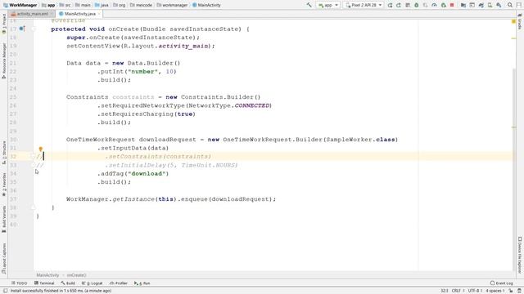Open the Layout Captures sidebar tab
524x294 pixels.
4,259
